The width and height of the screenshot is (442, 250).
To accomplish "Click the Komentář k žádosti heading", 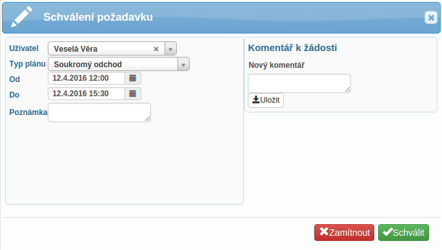I will click(x=292, y=48).
